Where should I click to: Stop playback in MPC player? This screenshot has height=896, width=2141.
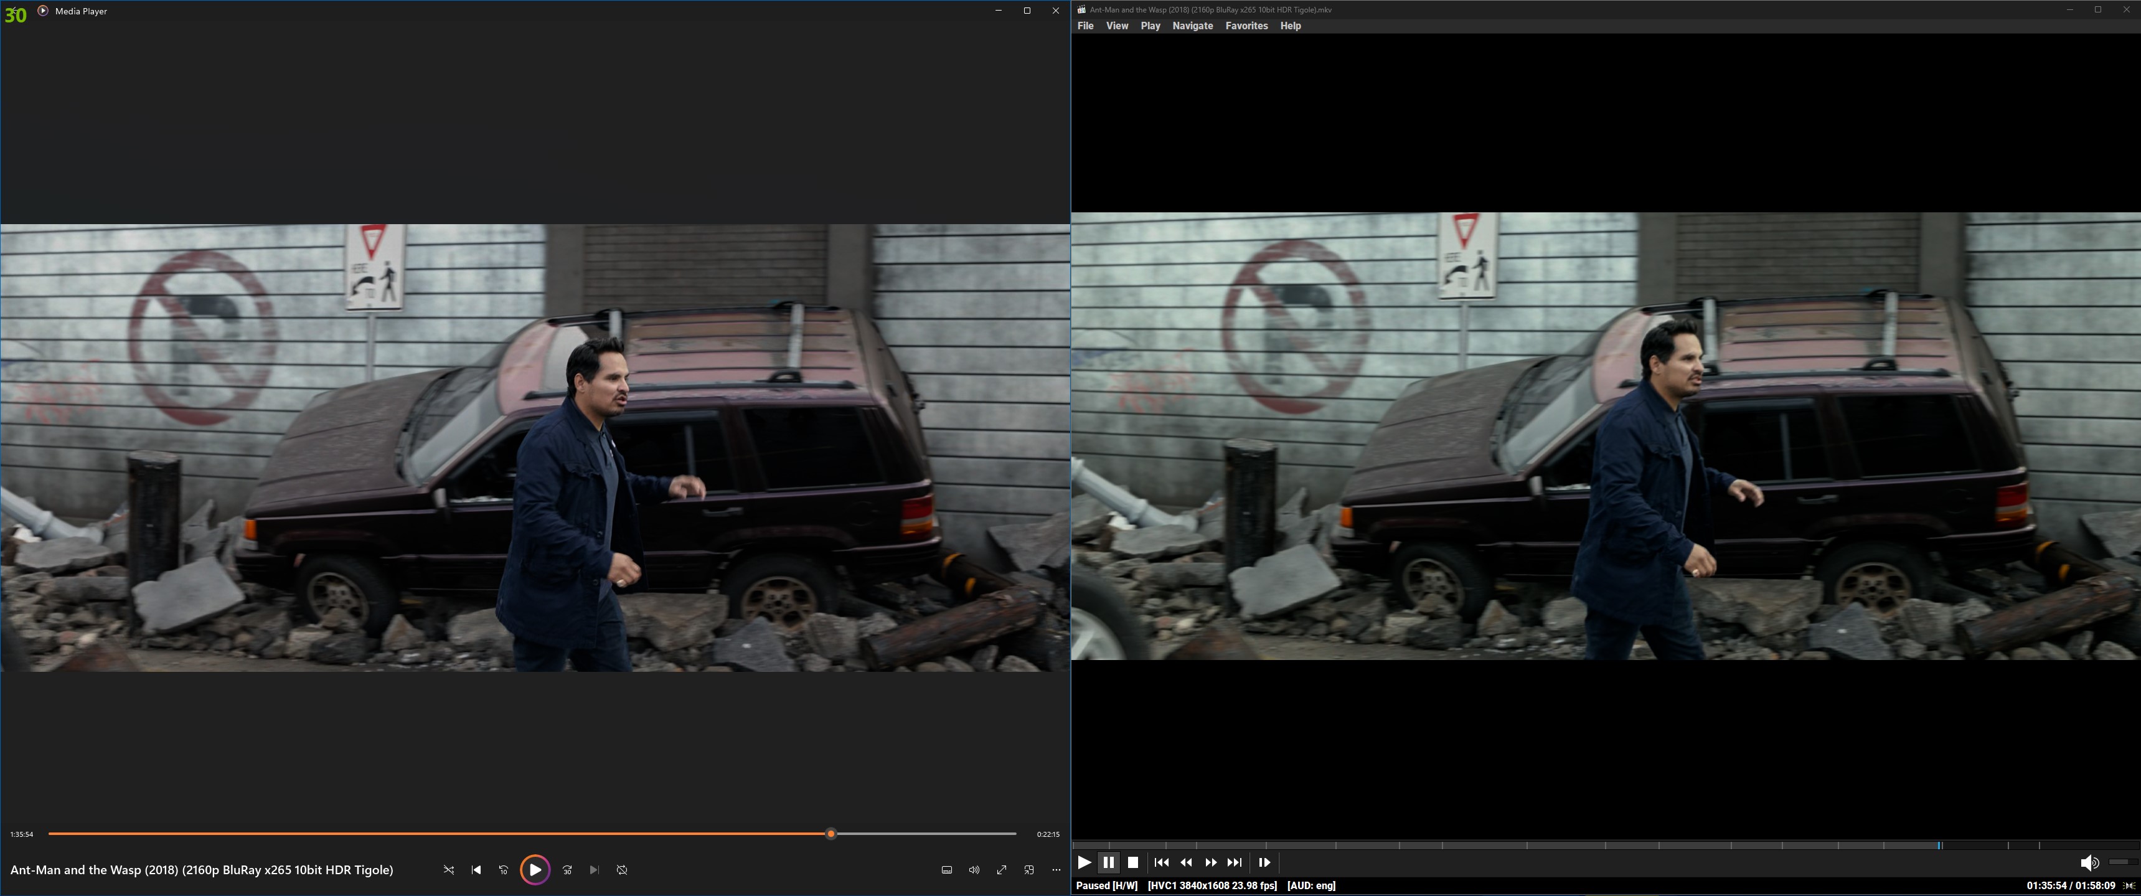(x=1133, y=862)
